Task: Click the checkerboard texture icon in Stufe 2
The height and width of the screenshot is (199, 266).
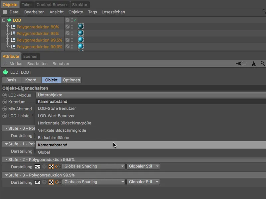Action: click(x=51, y=166)
